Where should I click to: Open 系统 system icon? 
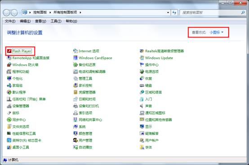[76, 127]
